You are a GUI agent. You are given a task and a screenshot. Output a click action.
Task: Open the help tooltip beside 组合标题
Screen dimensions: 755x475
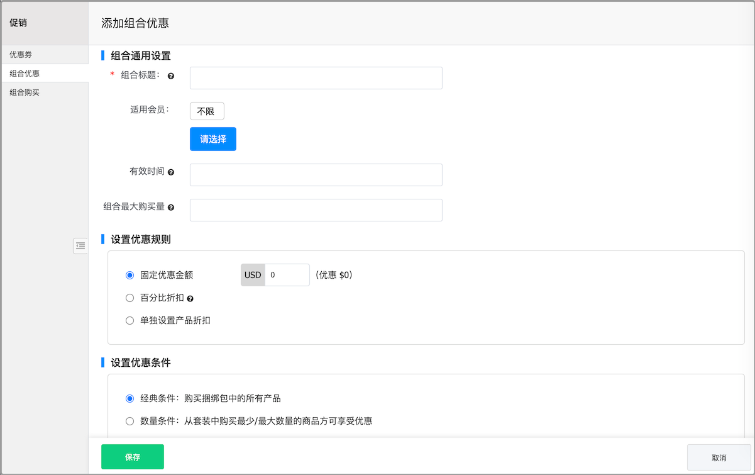[170, 75]
